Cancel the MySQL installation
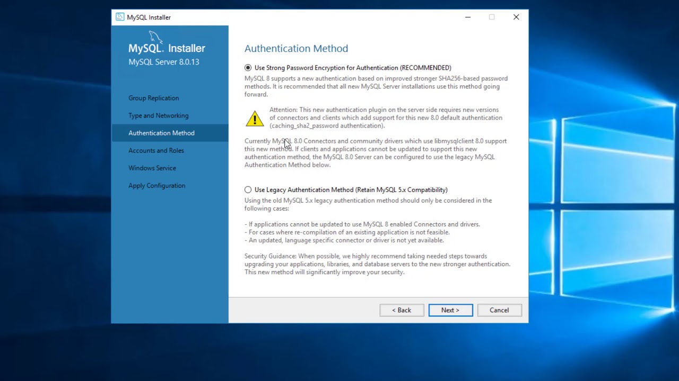The image size is (679, 381). tap(499, 310)
